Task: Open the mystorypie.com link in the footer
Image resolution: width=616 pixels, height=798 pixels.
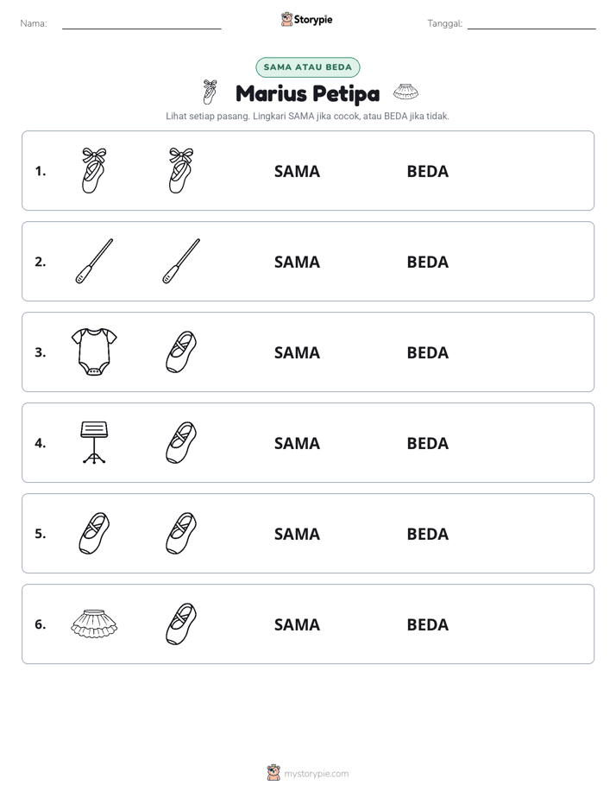Action: pos(316,774)
